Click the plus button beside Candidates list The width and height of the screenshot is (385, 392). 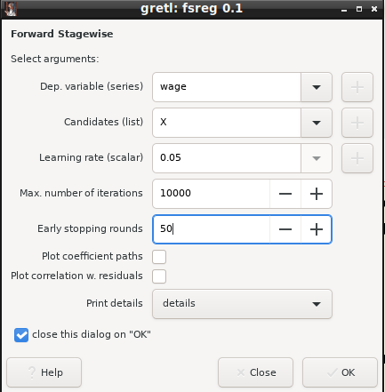(357, 123)
